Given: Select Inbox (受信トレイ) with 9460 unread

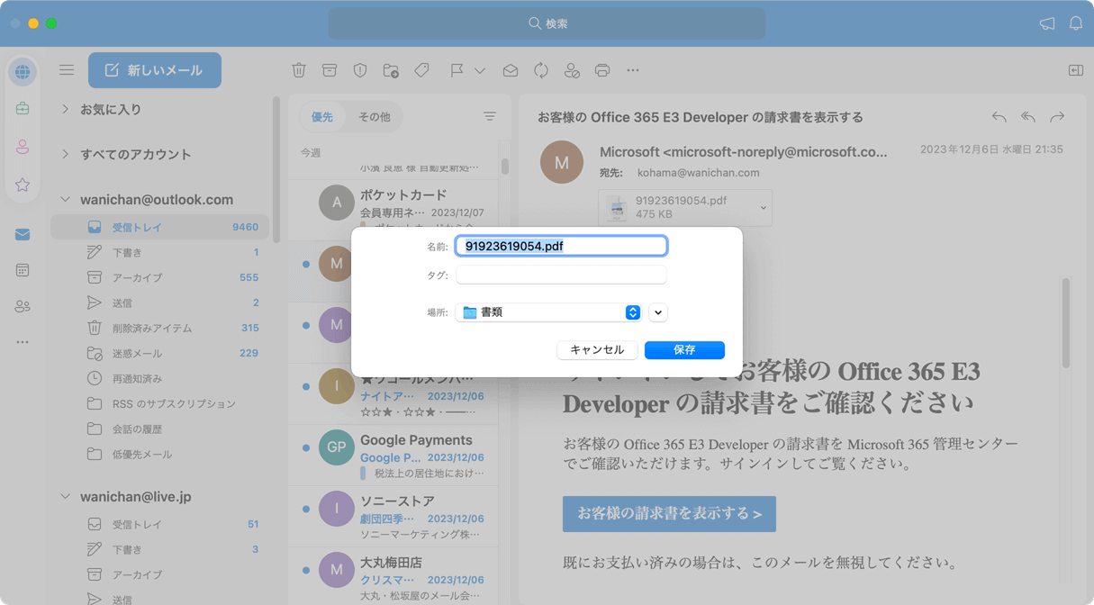Looking at the screenshot, I should [x=161, y=227].
